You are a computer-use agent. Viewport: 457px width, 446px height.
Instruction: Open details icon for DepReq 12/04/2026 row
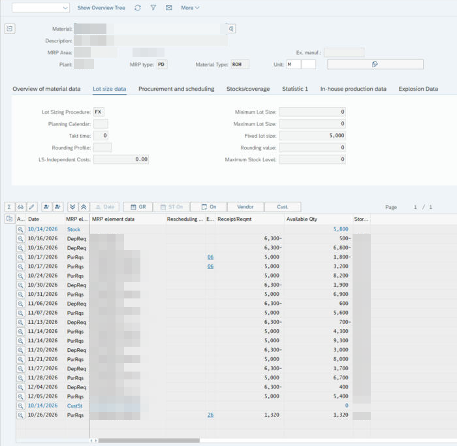20,387
